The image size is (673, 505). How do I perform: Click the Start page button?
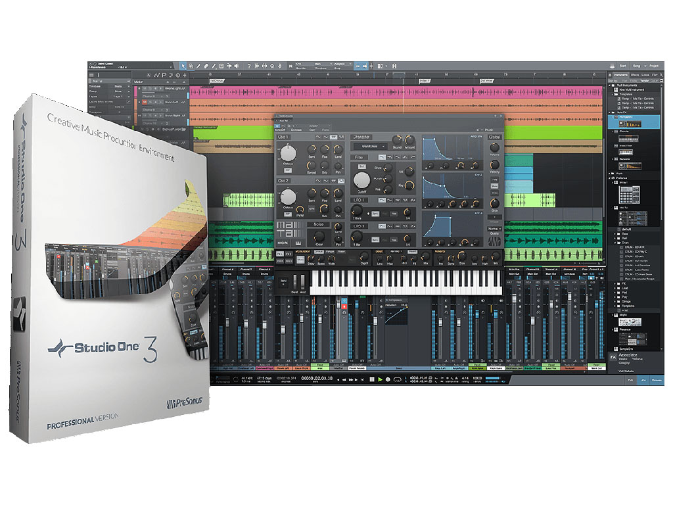click(623, 66)
